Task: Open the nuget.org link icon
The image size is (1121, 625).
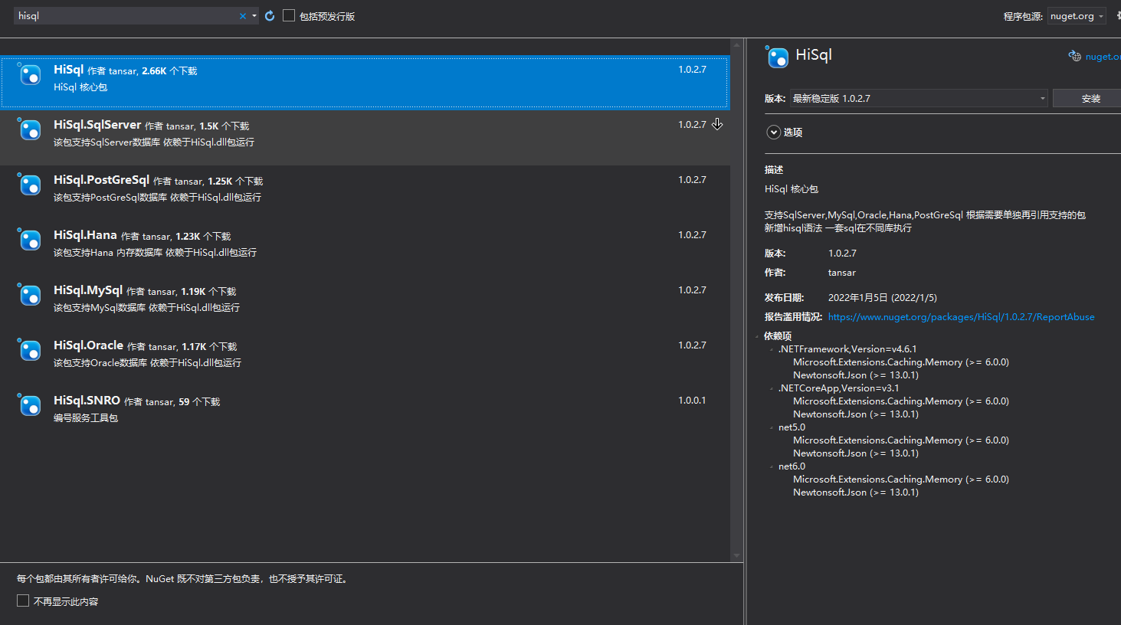Action: tap(1075, 56)
